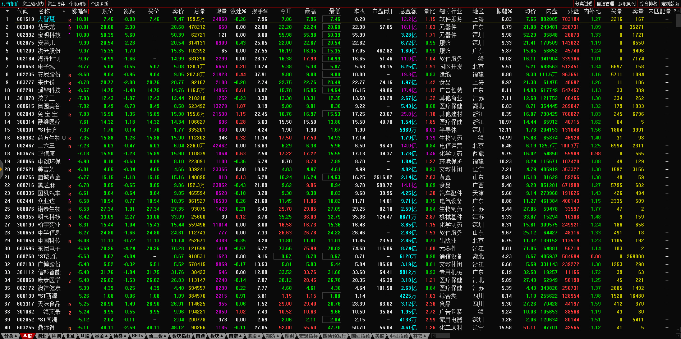
Task: Switch to the 个股诊断 tab
Action: 99,4
